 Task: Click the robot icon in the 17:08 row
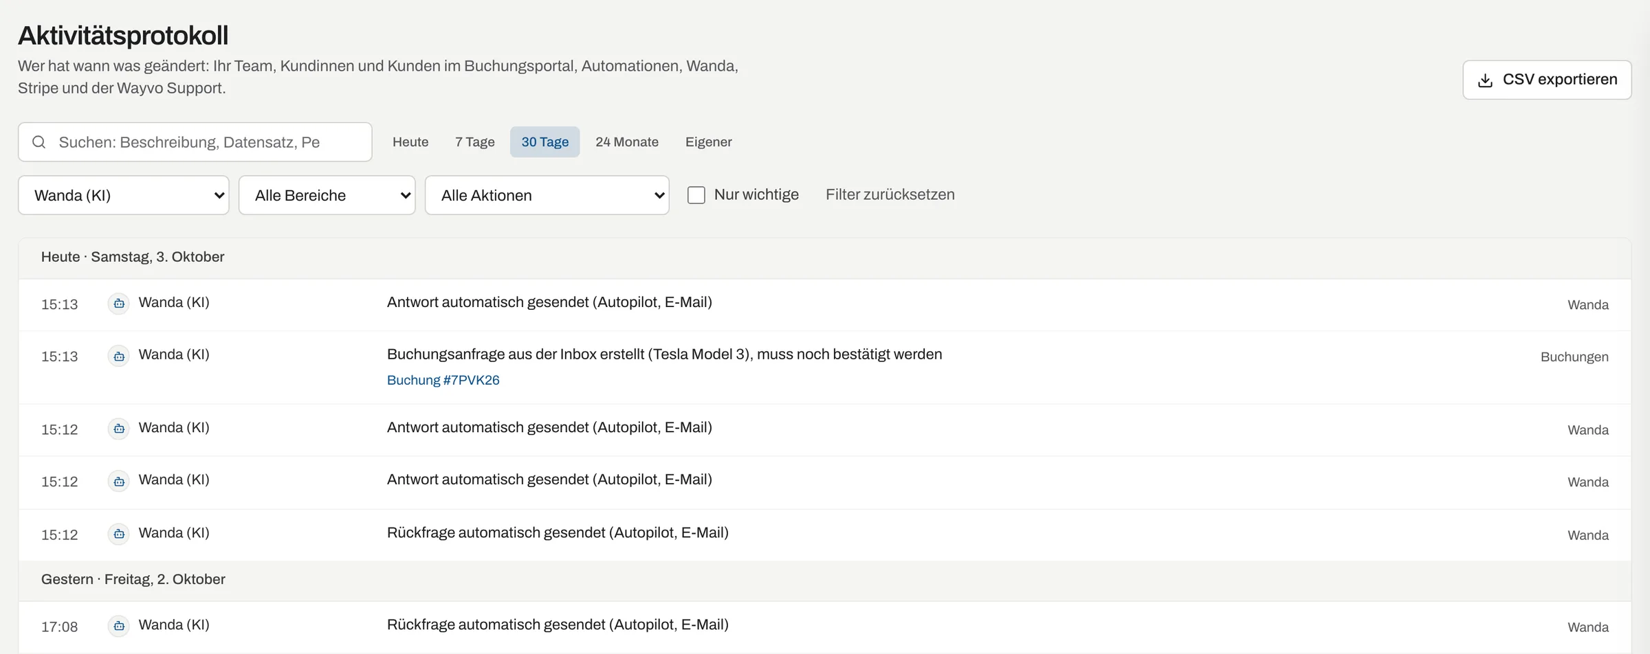tap(119, 626)
